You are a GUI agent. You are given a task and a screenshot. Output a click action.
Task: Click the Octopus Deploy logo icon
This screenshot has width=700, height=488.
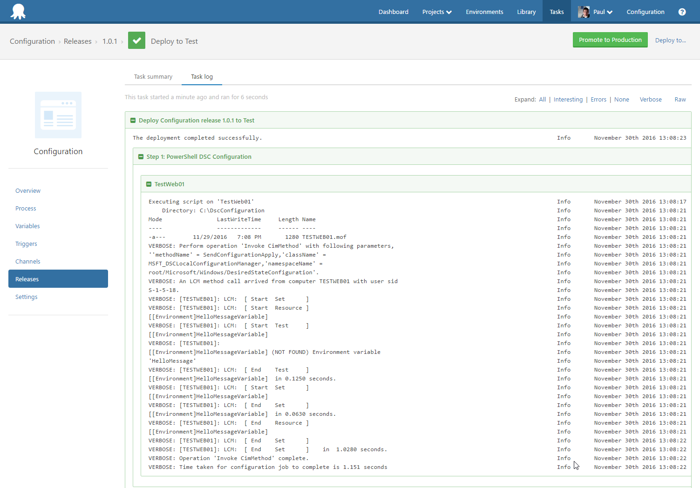pyautogui.click(x=18, y=11)
